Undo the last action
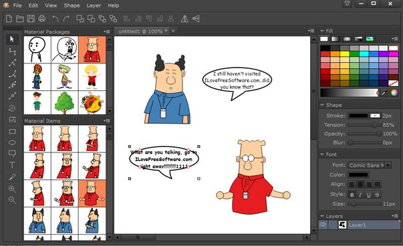Viewport: 403px width, 246px height. (55, 19)
